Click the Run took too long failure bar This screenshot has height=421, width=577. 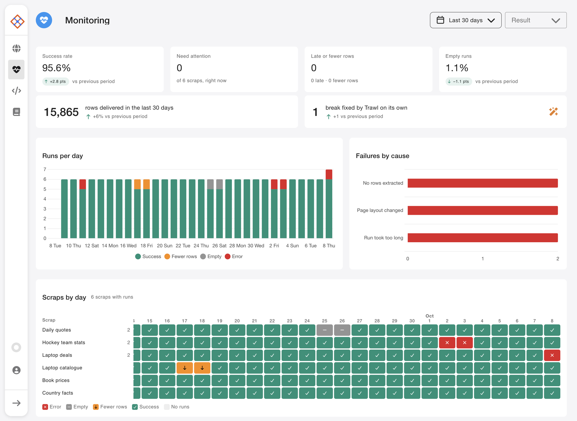483,238
